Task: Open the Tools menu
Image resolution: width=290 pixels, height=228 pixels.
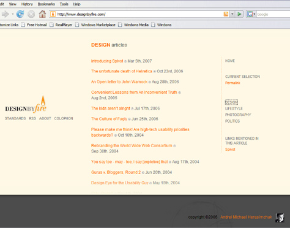Action: [x=64, y=4]
